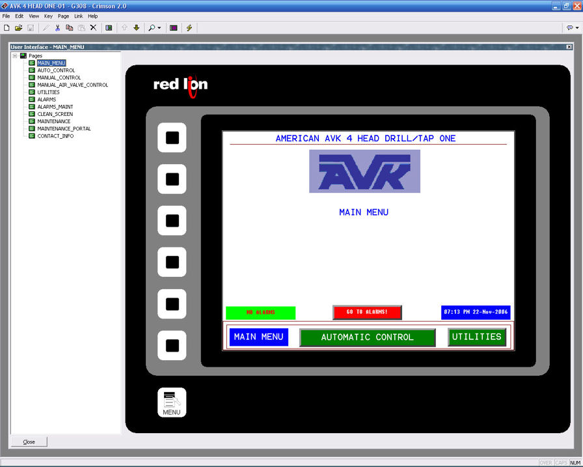
Task: Click the fourth soft key from the top
Action: click(172, 262)
